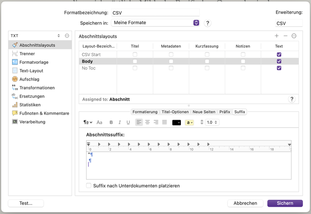Open Formatvorlage options pane
This screenshot has height=214, width=311.
point(34,62)
